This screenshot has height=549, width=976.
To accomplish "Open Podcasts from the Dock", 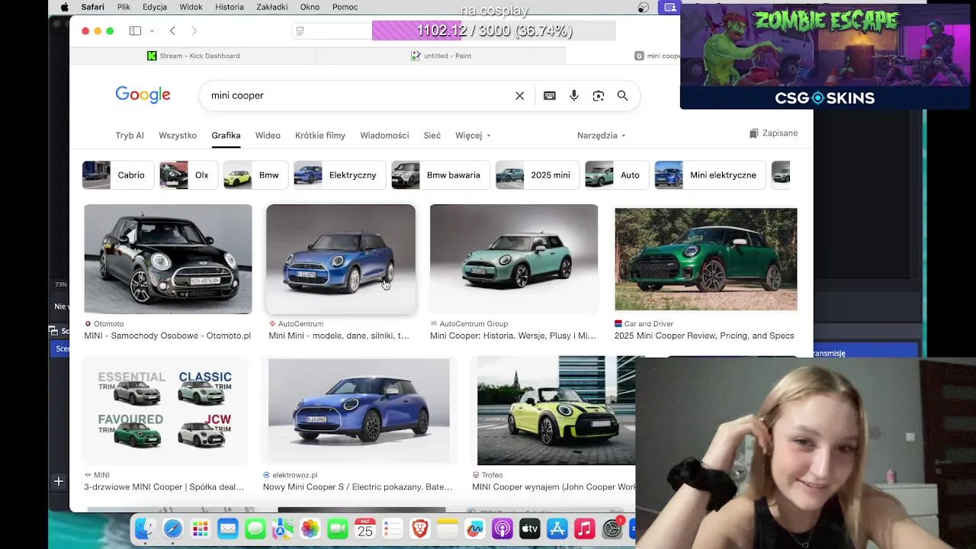I will 502,528.
